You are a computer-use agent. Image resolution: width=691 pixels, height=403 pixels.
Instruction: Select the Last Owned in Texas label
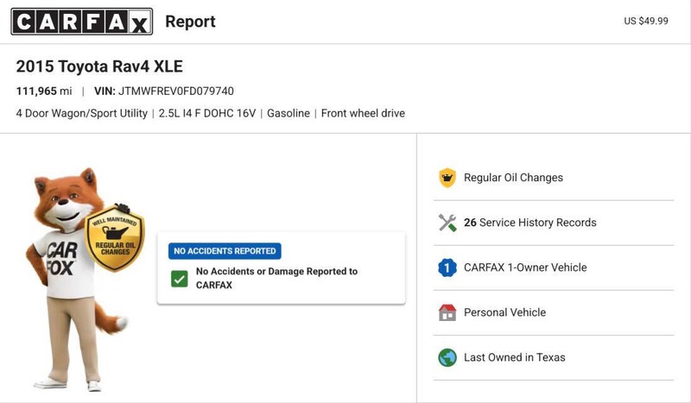[x=514, y=357]
